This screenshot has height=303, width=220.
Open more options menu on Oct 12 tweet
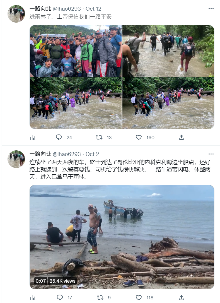211,9
